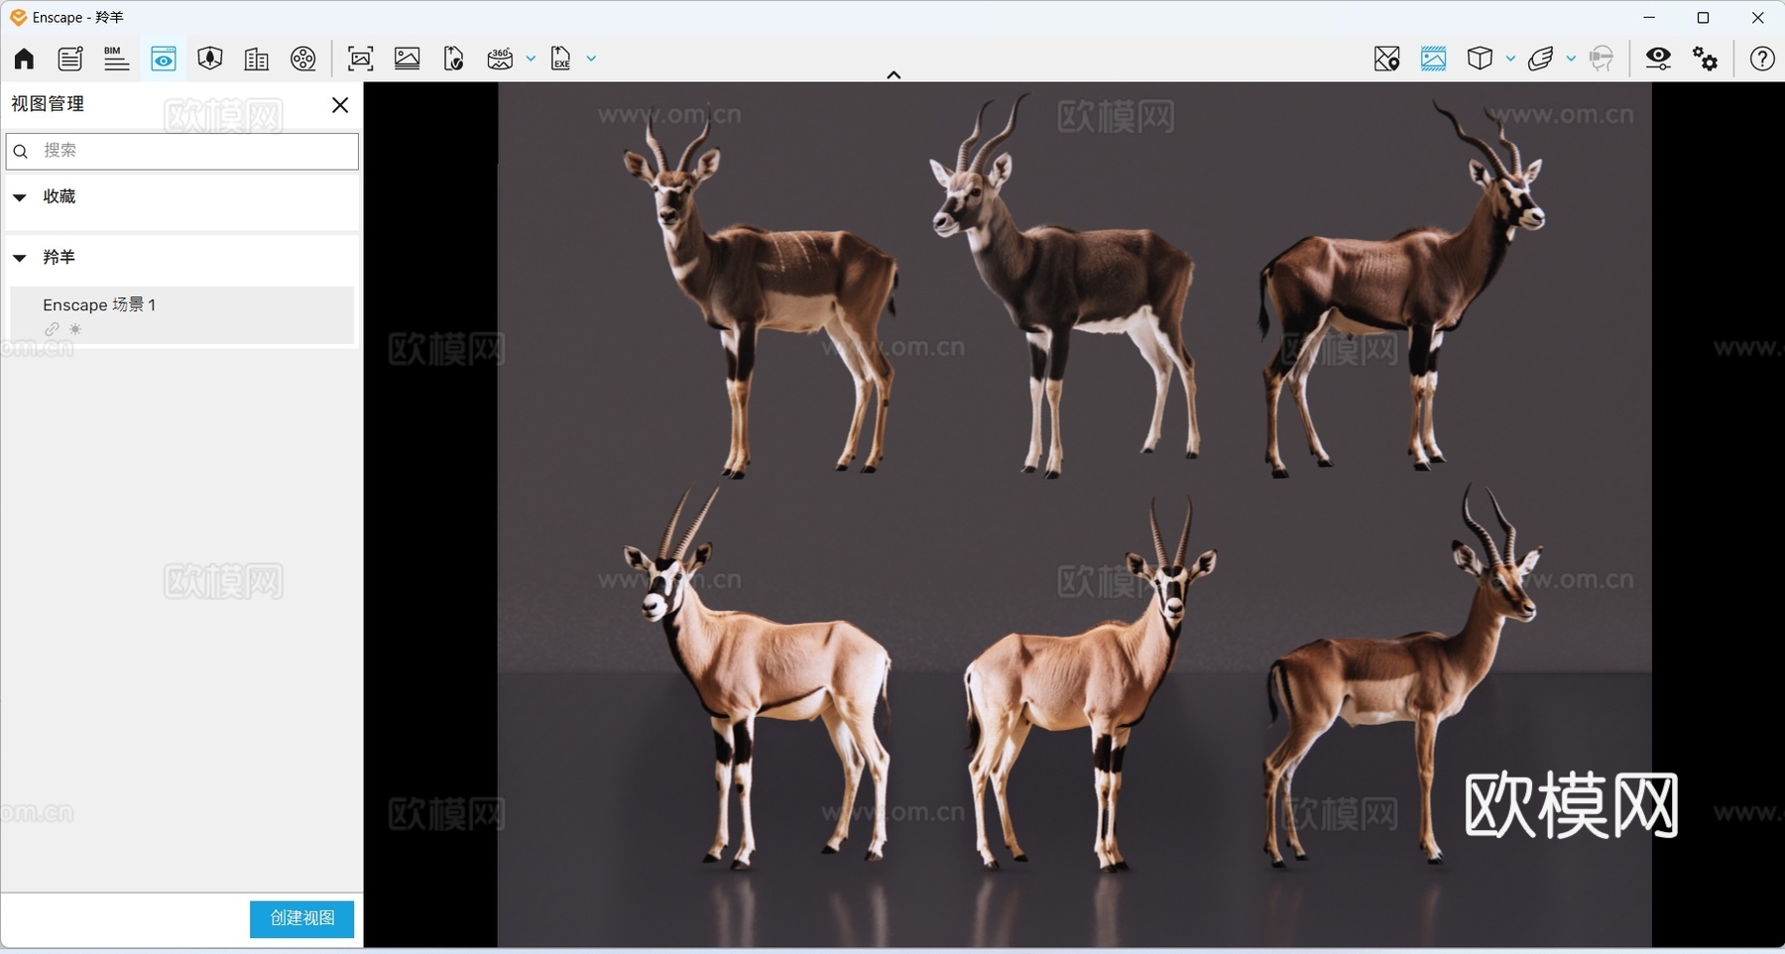This screenshot has width=1785, height=954.
Task: Collapse the toolbar with the up chevron
Action: [893, 74]
